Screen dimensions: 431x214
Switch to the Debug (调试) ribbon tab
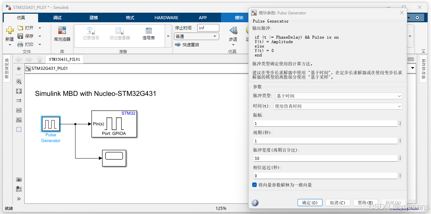coord(57,18)
